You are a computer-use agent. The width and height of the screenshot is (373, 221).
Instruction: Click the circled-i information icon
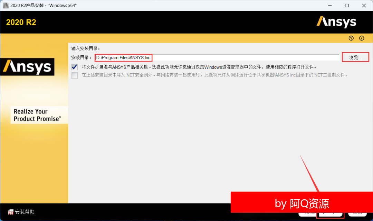(x=362, y=38)
